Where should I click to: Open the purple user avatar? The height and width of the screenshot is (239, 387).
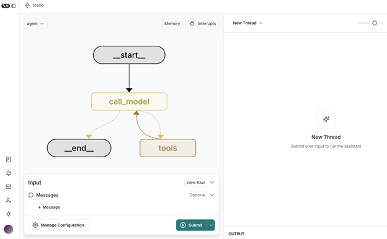(9, 229)
